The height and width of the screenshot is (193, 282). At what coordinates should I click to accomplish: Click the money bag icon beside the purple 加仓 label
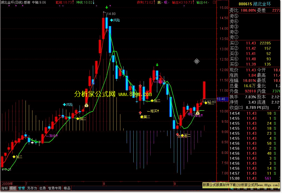click(x=198, y=113)
